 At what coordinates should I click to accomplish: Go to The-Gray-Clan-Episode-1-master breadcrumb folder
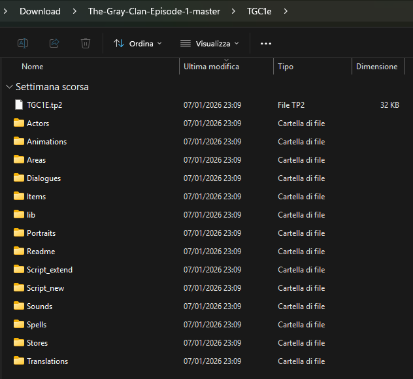154,11
